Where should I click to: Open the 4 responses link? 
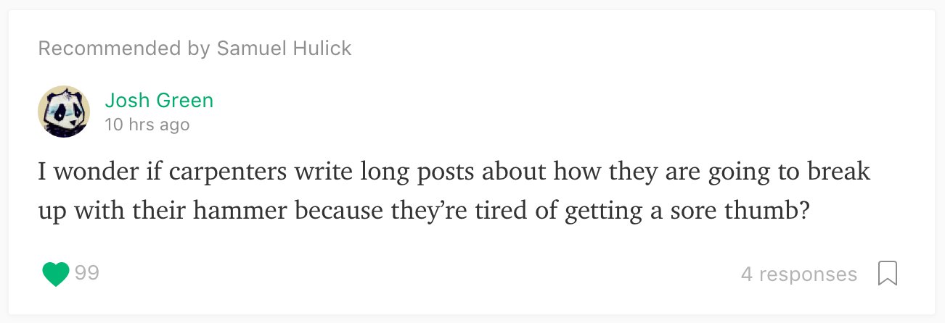point(799,274)
